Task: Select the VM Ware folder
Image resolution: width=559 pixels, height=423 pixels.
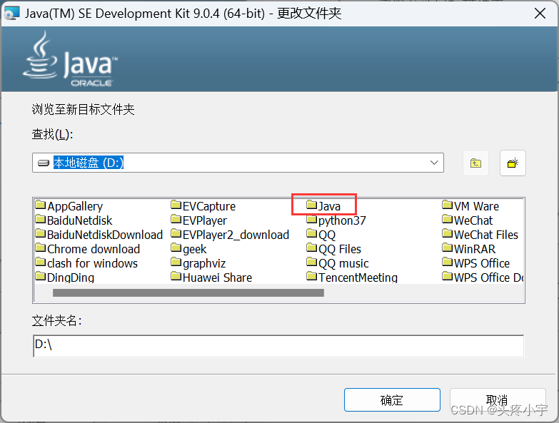Action: pyautogui.click(x=470, y=206)
